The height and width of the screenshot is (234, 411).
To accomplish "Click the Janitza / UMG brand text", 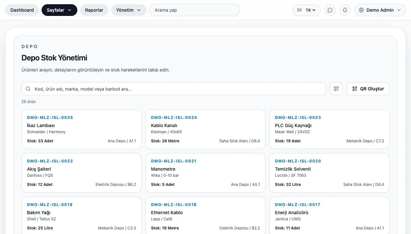I will coord(288,219).
